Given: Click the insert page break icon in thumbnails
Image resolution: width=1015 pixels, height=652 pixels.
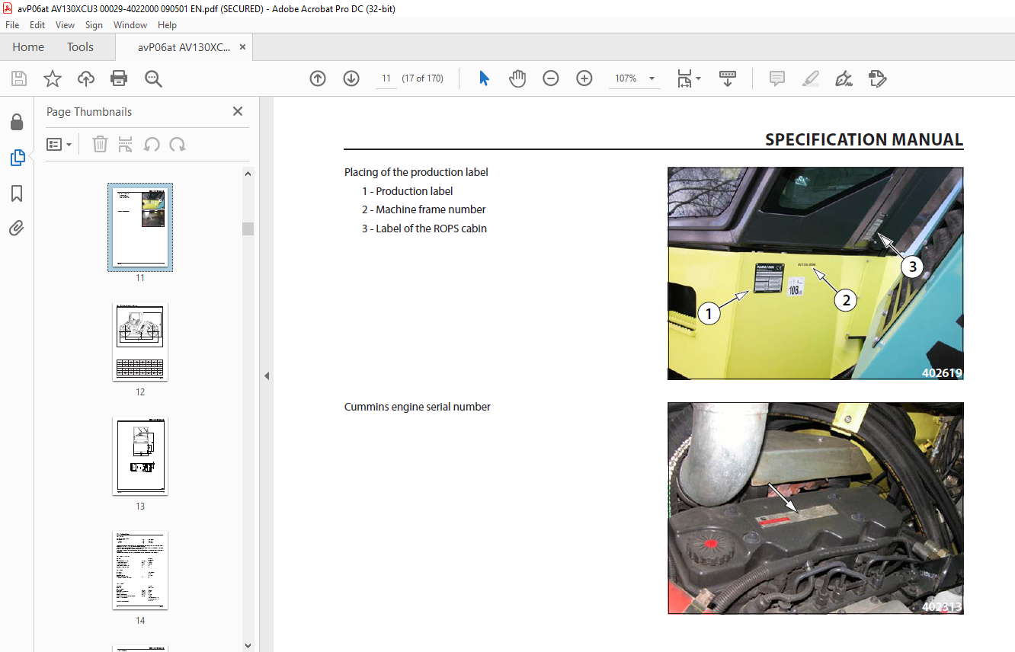Looking at the screenshot, I should [126, 144].
